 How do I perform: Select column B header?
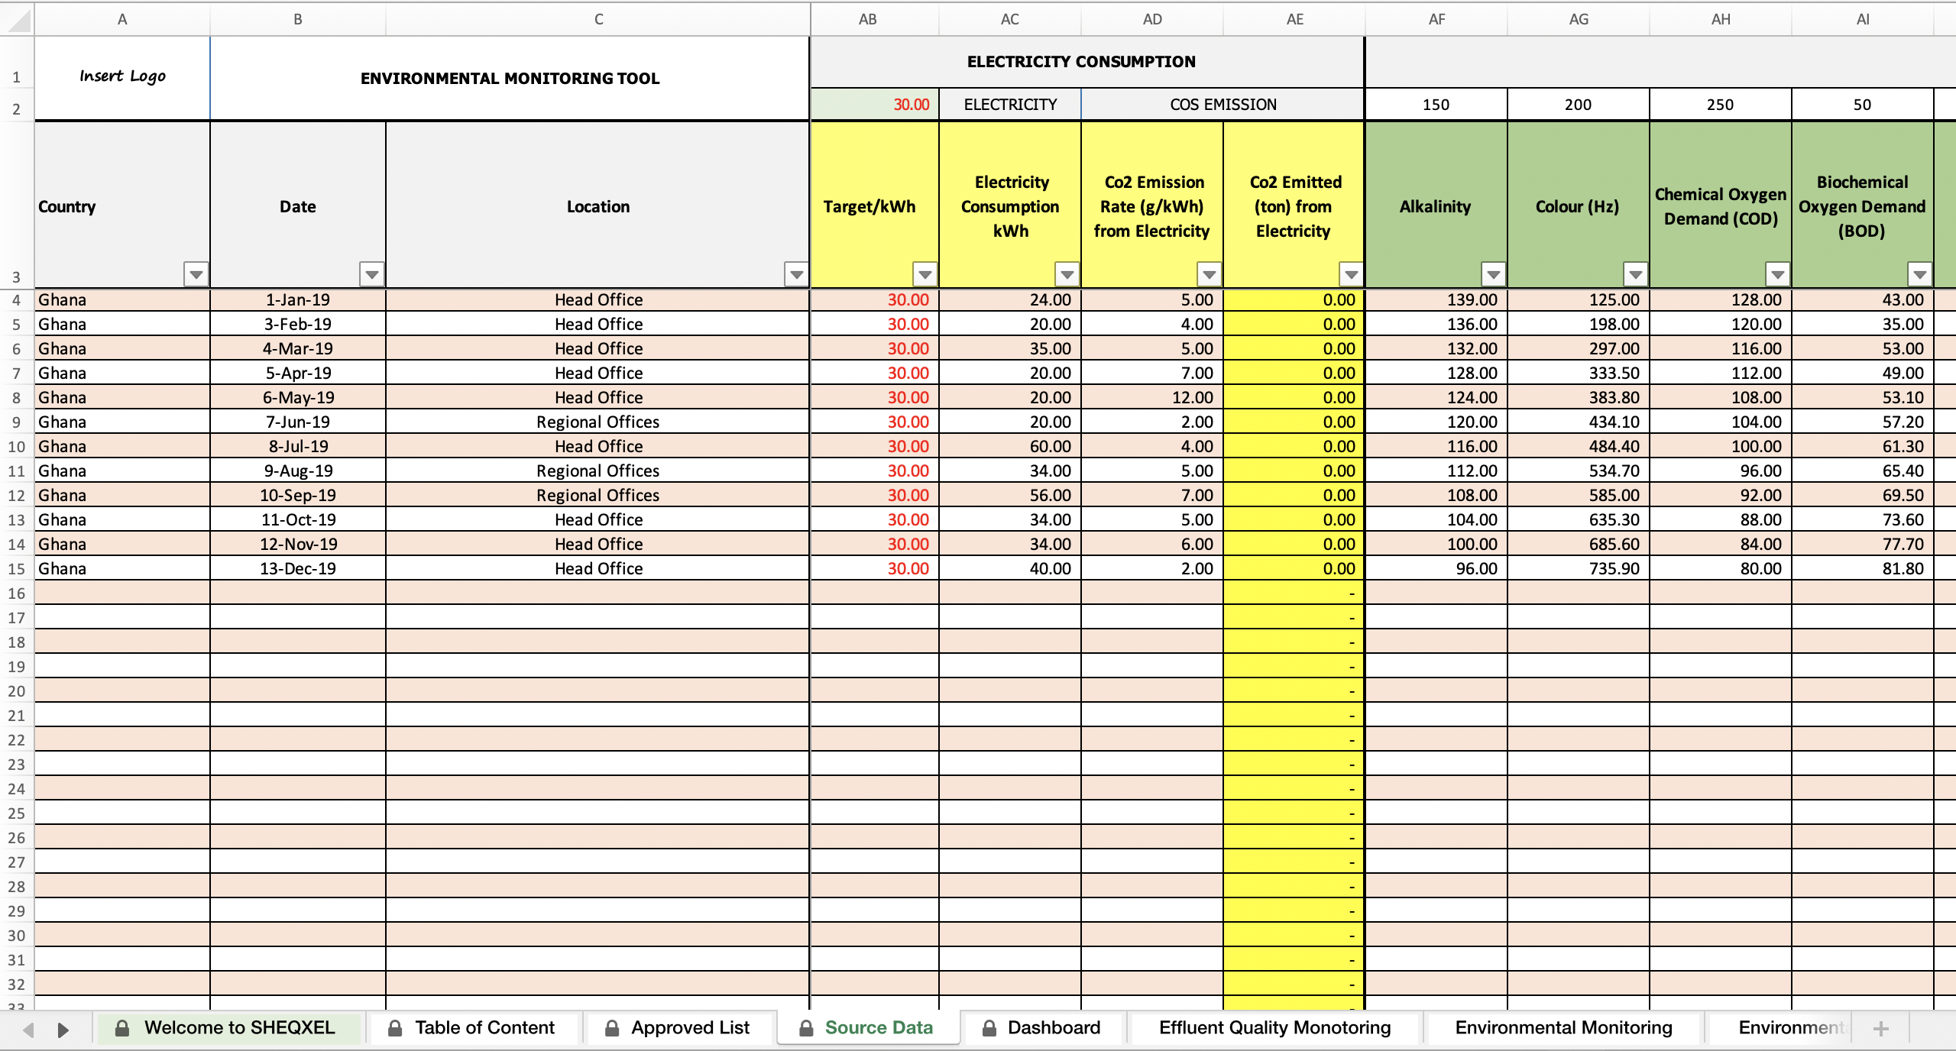tap(298, 19)
